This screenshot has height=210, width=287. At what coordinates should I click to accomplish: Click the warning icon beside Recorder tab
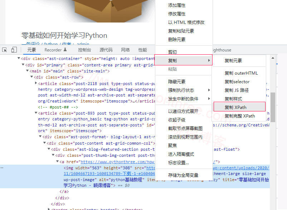pos(65,50)
